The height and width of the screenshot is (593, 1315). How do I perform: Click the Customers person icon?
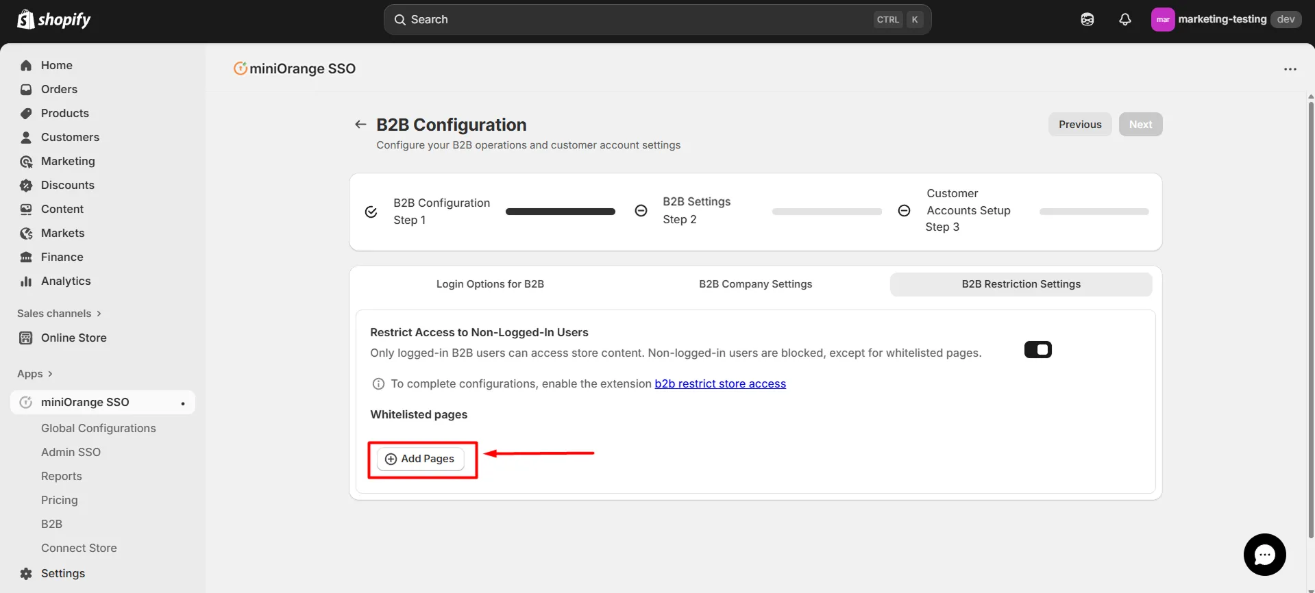[x=26, y=138]
